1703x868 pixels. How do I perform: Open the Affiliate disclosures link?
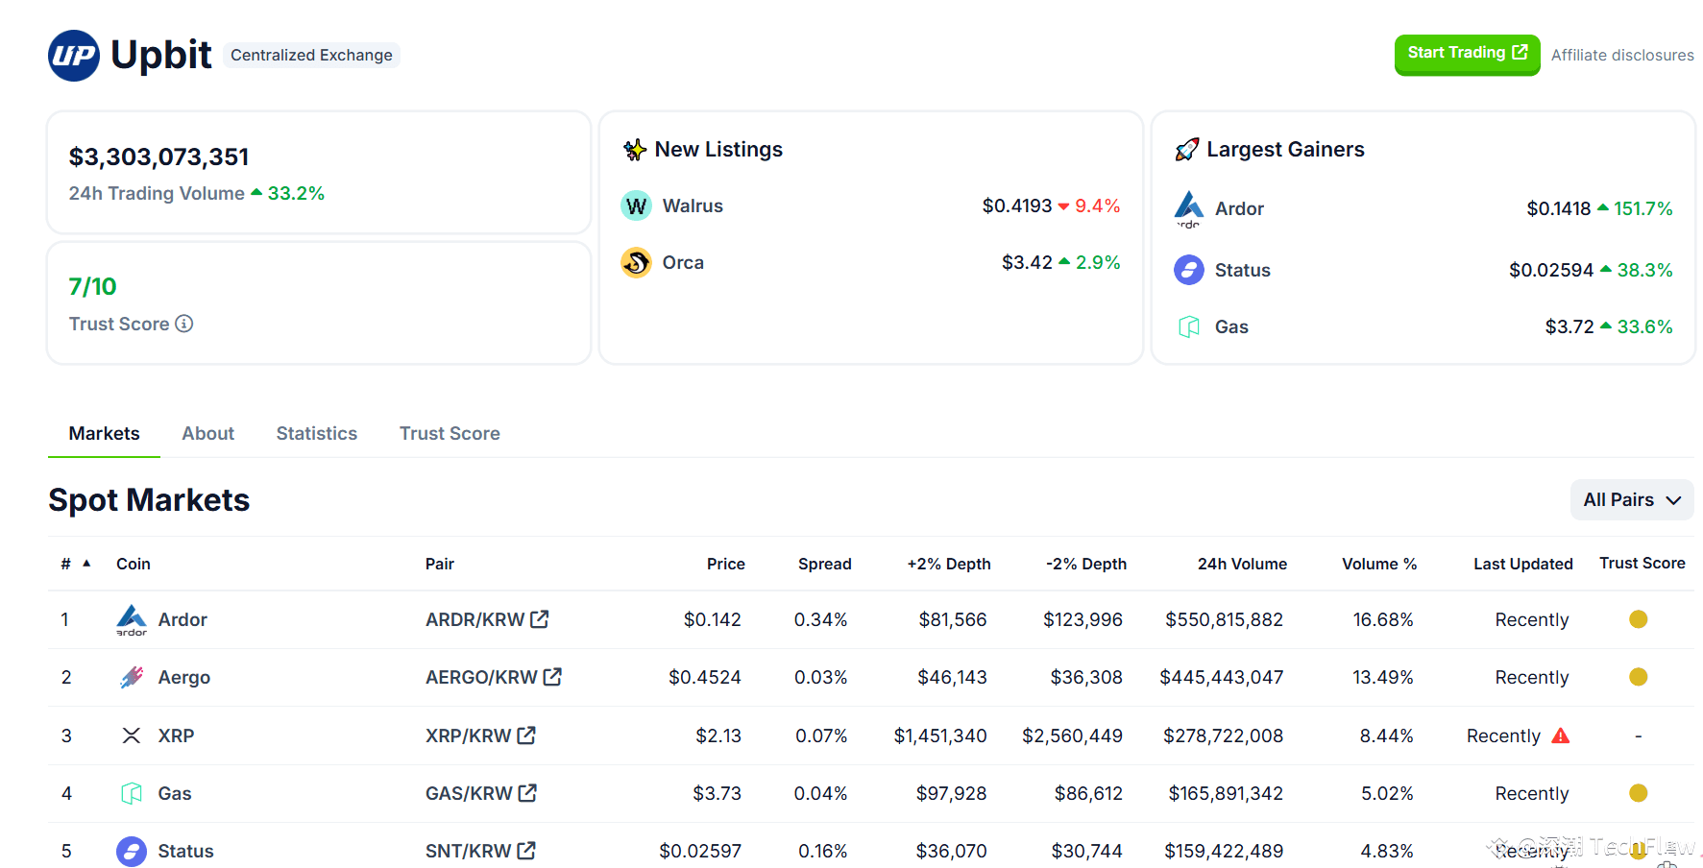tap(1622, 56)
